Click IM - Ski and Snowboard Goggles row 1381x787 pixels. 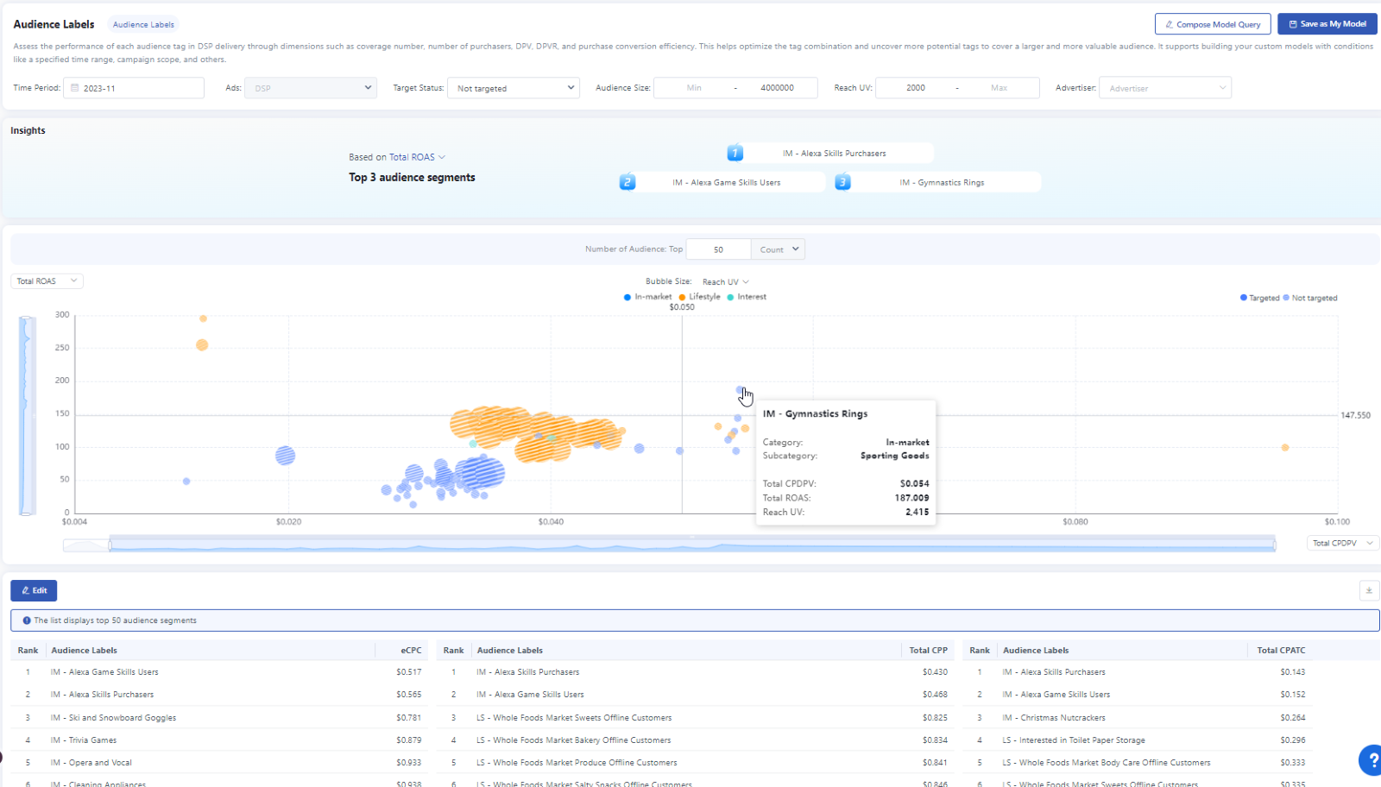point(220,718)
